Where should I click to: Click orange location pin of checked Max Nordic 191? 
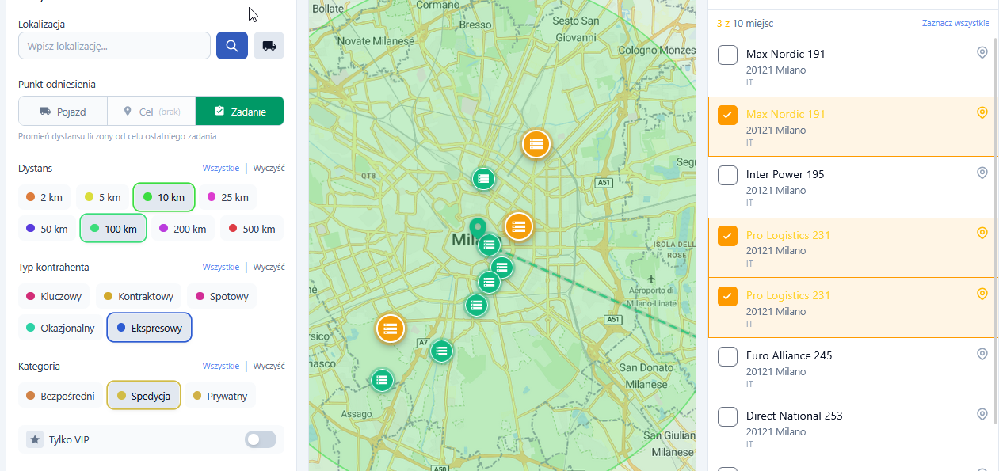[x=982, y=113]
